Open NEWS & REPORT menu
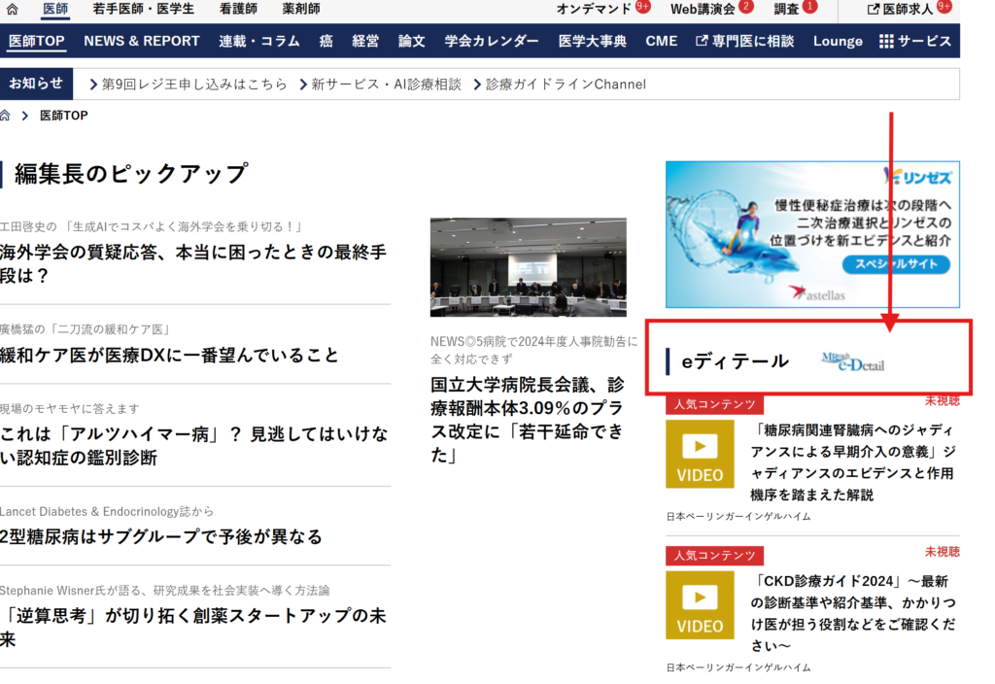The image size is (995, 684). (141, 41)
